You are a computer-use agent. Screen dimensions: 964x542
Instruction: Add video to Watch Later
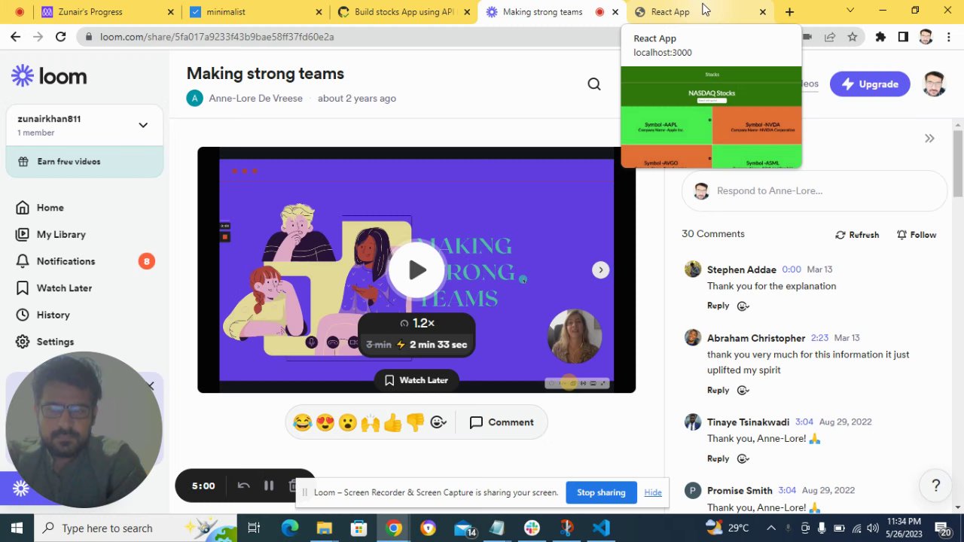tap(416, 380)
